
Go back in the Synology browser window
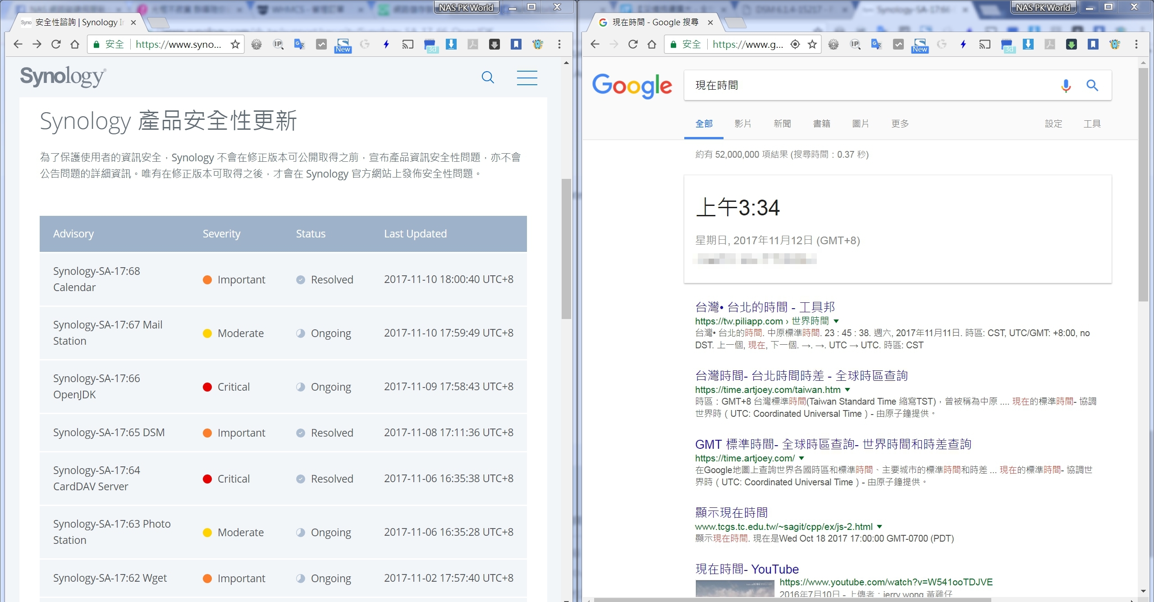(x=18, y=44)
